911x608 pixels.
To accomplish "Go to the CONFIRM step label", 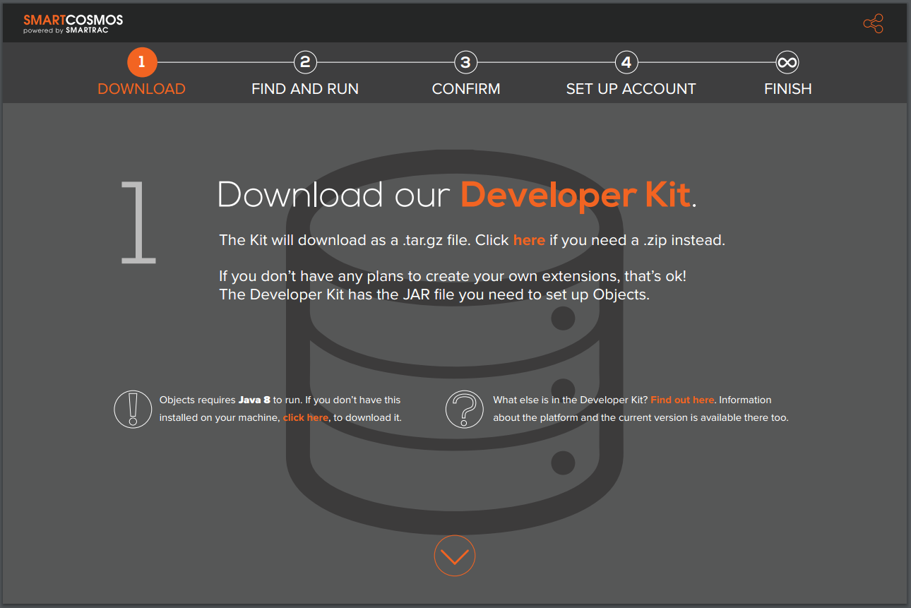I will pos(466,89).
